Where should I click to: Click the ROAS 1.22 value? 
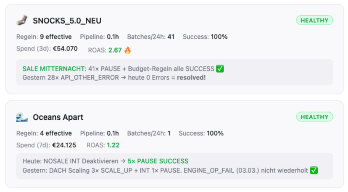(113, 145)
